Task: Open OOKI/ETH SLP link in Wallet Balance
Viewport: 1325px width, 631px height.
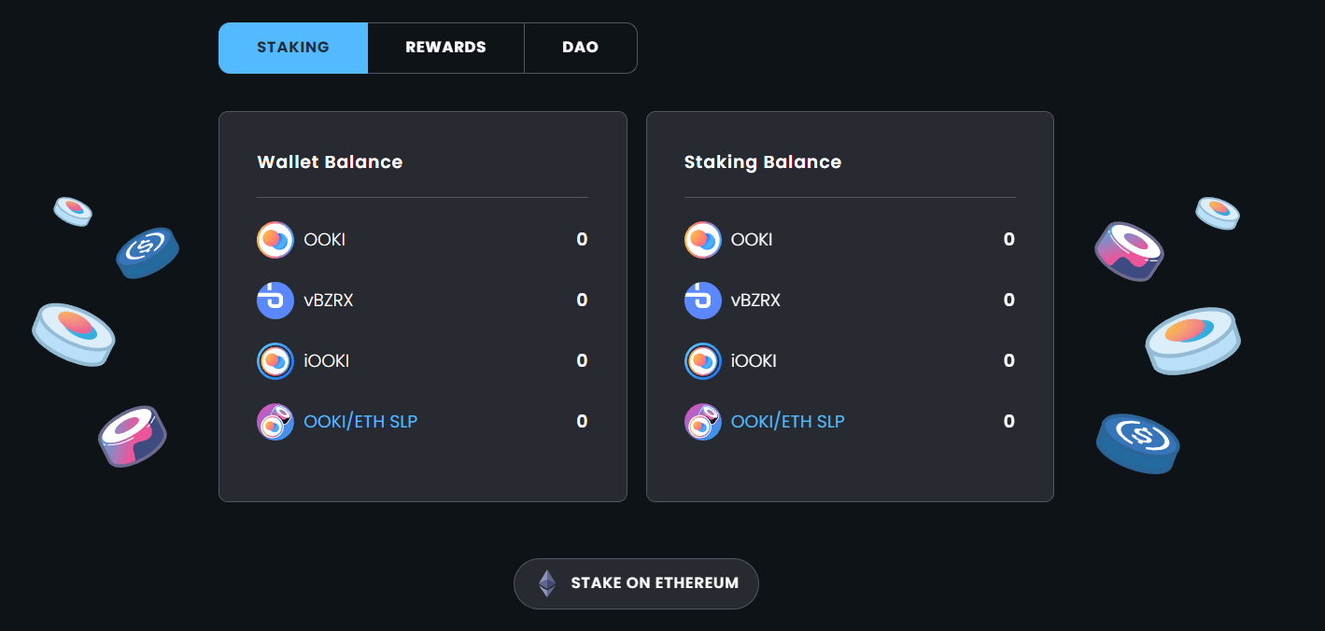Action: (x=360, y=422)
